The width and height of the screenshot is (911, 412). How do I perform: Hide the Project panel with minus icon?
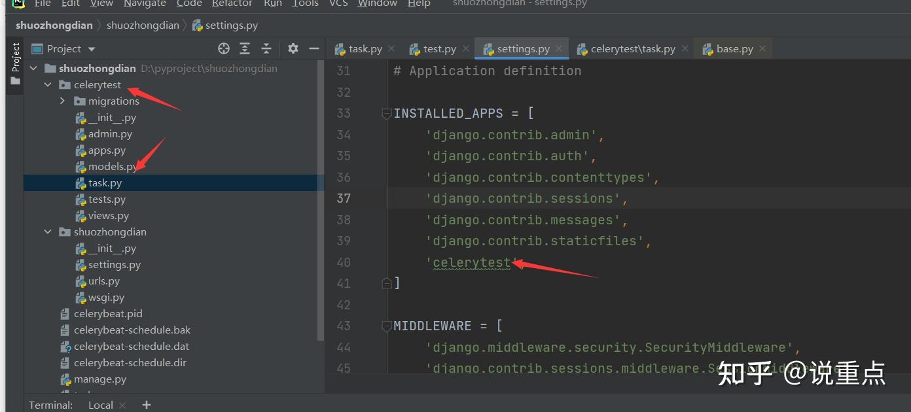pos(314,48)
